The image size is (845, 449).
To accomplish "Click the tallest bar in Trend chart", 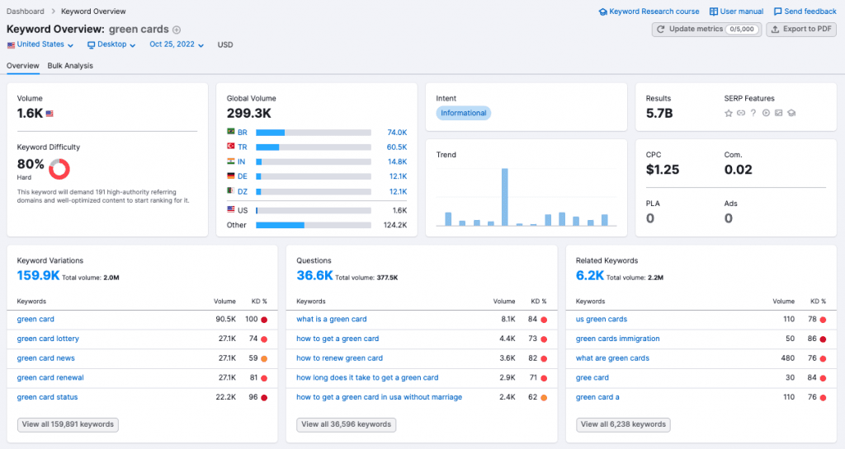I will tap(504, 197).
